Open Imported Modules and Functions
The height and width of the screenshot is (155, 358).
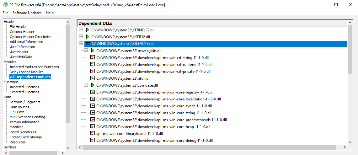click(x=34, y=67)
